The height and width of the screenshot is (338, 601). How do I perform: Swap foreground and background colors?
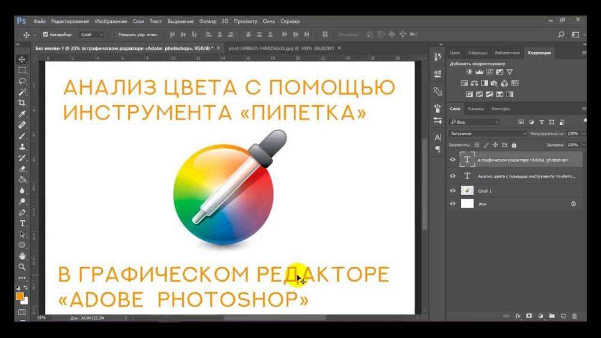(25, 288)
